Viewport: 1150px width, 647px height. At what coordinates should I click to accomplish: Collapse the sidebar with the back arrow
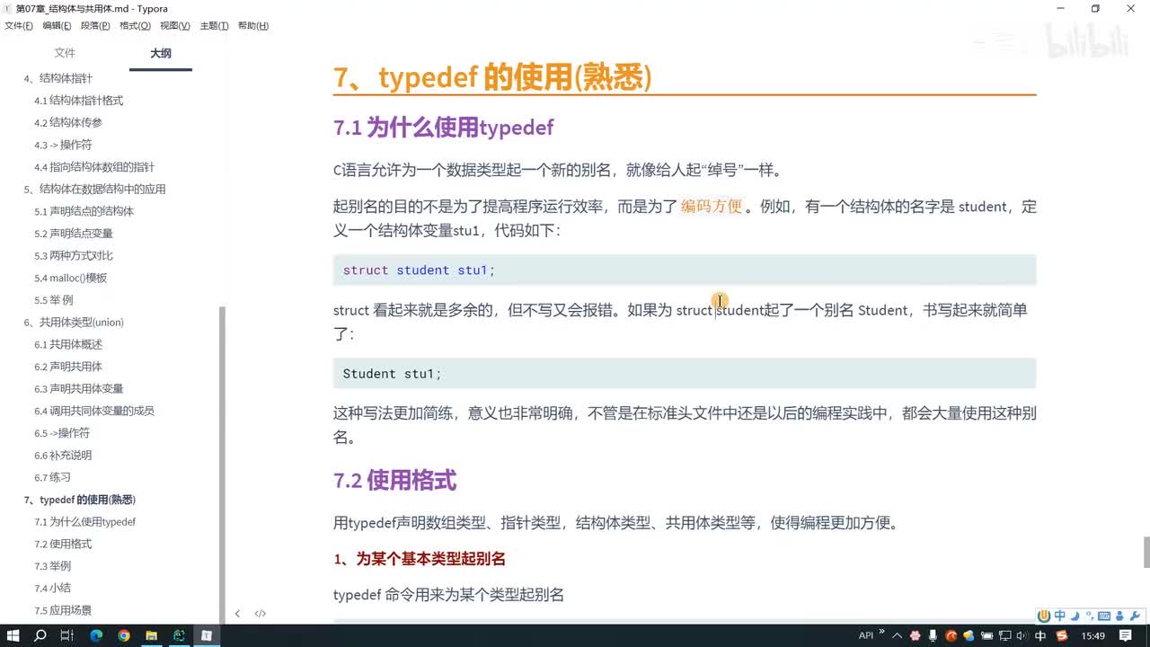237,614
